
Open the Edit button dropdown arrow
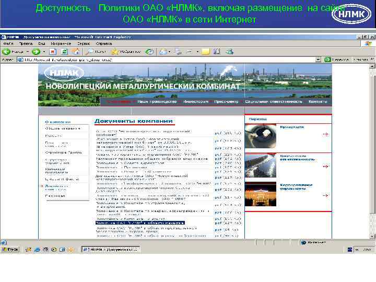[x=198, y=52]
